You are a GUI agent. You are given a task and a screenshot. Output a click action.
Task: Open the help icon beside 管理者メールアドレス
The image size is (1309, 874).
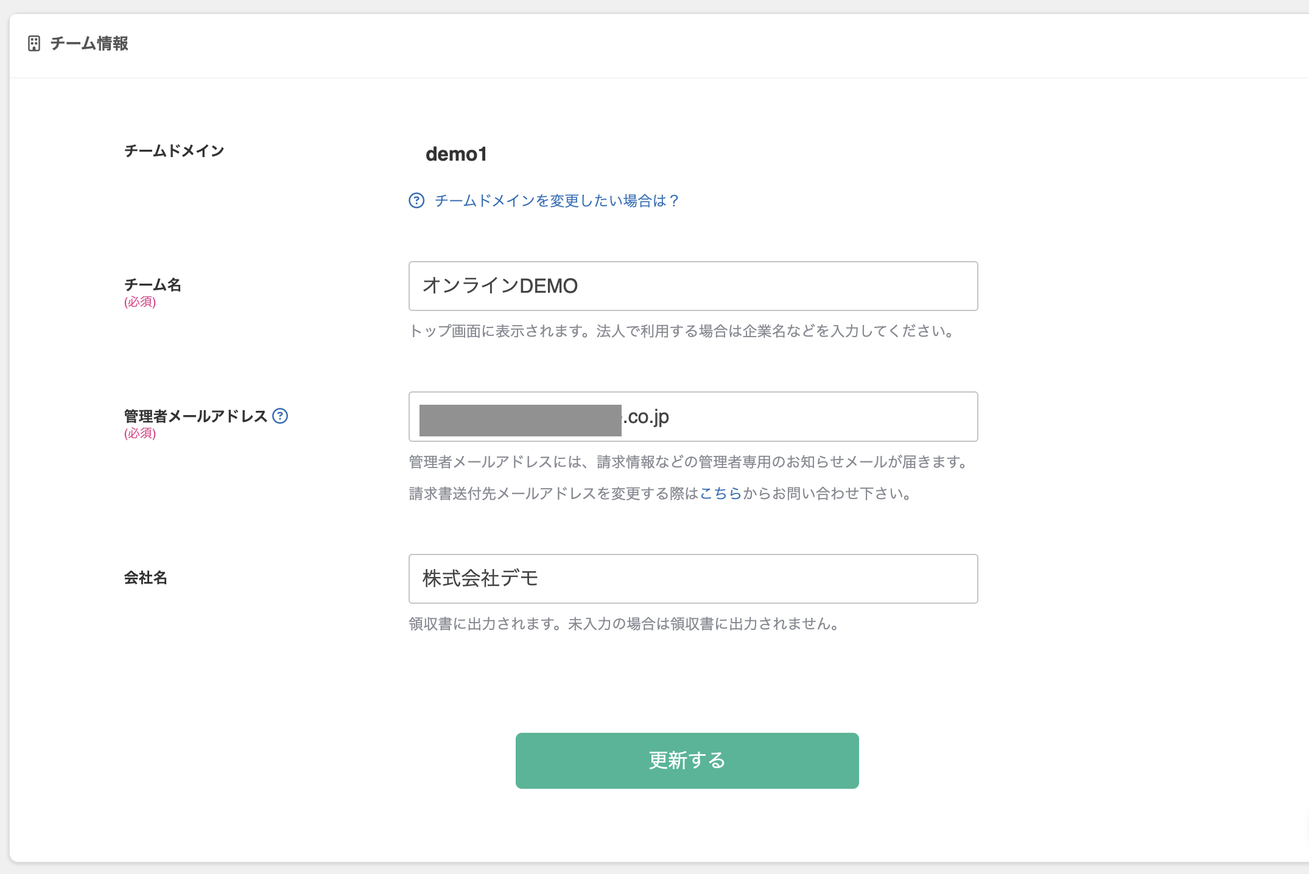pos(280,416)
